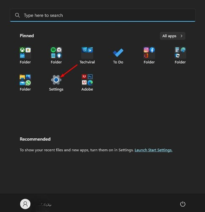This screenshot has width=205, height=212.
Task: Click the blurred username beside the avatar
Action: click(45, 204)
